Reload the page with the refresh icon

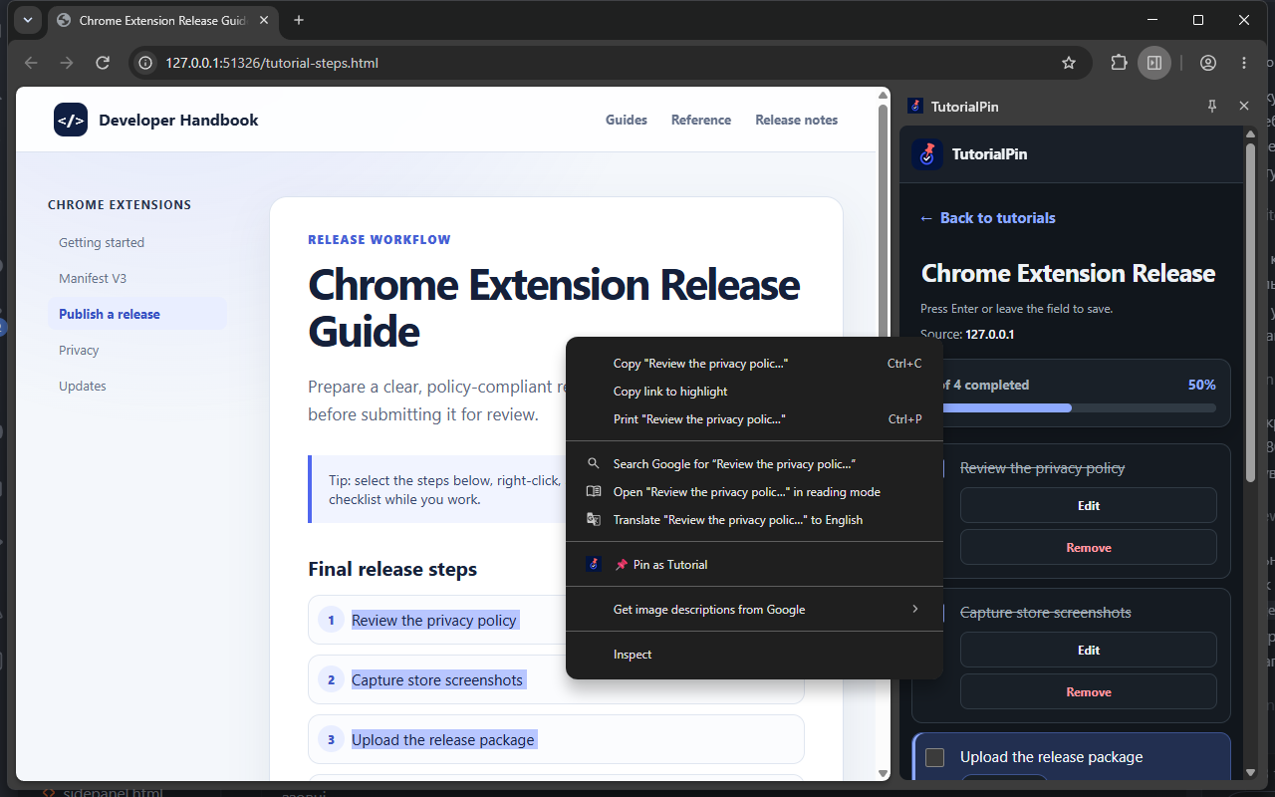[103, 63]
